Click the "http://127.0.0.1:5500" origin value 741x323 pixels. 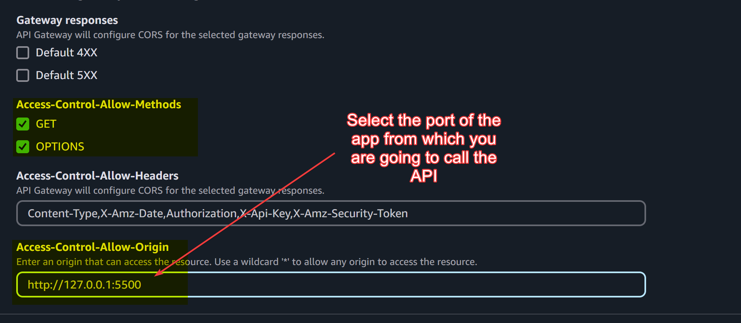pyautogui.click(x=84, y=284)
